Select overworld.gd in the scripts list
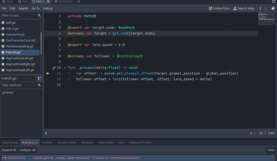 [x=16, y=34]
